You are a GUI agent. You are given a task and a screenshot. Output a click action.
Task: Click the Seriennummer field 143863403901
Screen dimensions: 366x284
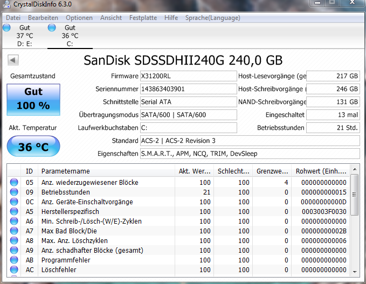point(188,89)
